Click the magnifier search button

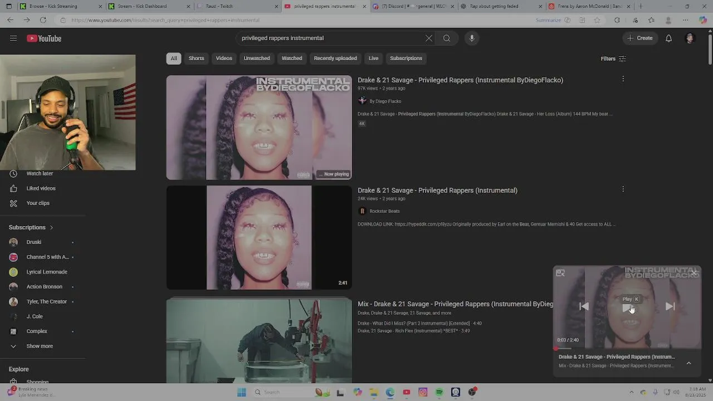(x=447, y=38)
